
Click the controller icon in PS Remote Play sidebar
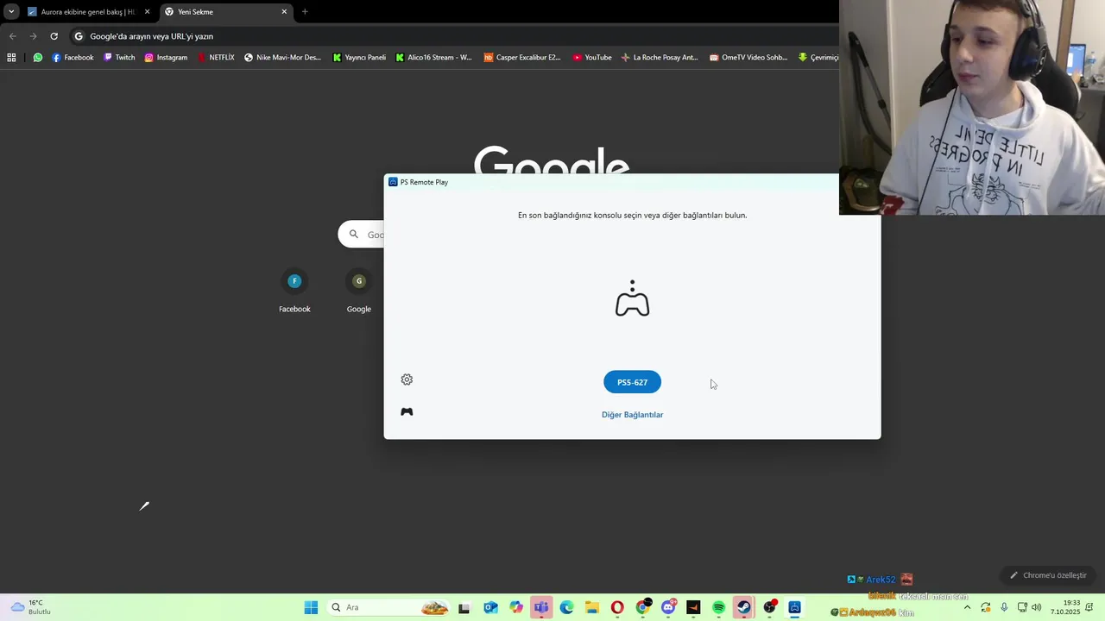tap(407, 411)
